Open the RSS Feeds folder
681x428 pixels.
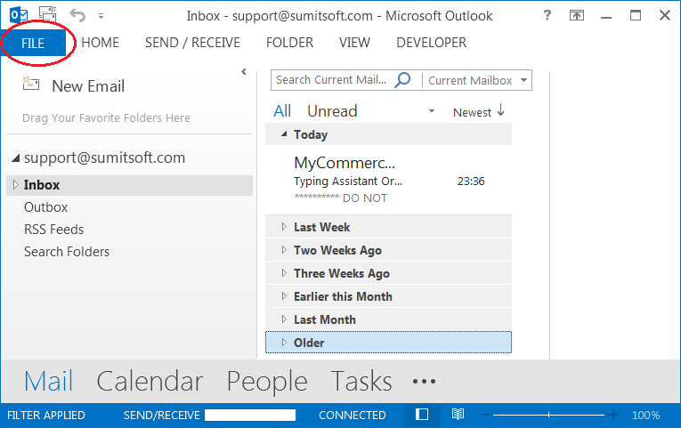pos(53,230)
